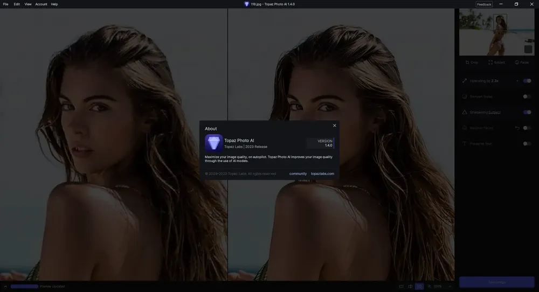Open the File menu
The height and width of the screenshot is (292, 539).
(x=5, y=4)
